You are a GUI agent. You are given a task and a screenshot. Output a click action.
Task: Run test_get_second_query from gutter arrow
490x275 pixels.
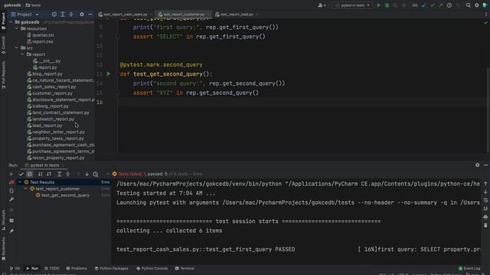(109, 74)
